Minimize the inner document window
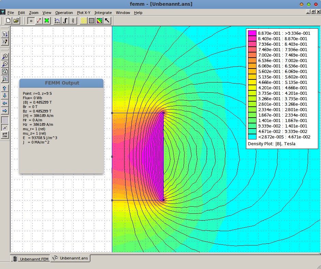The image size is (321, 269). point(308,12)
